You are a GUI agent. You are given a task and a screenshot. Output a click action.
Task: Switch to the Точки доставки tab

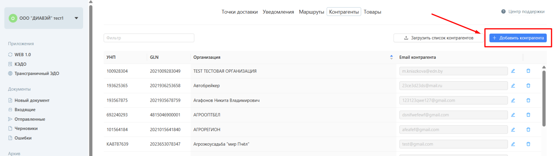point(240,12)
